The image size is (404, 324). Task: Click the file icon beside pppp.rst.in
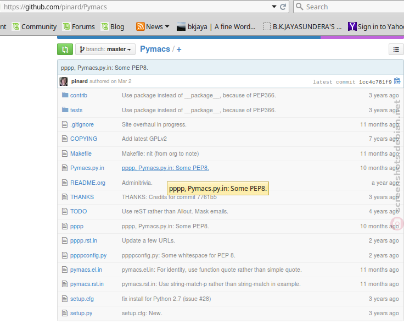(x=65, y=240)
